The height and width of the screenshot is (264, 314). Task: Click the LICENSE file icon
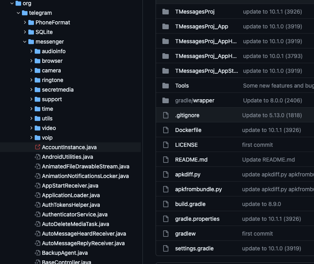pyautogui.click(x=166, y=145)
